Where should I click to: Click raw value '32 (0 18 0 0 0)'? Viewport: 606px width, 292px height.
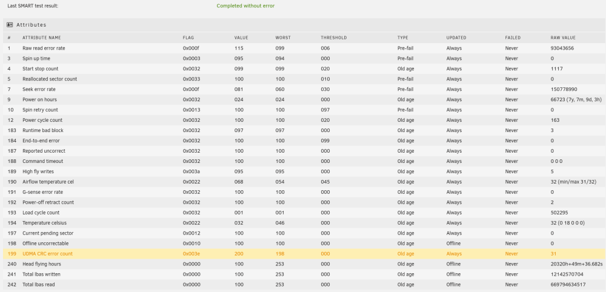567,223
